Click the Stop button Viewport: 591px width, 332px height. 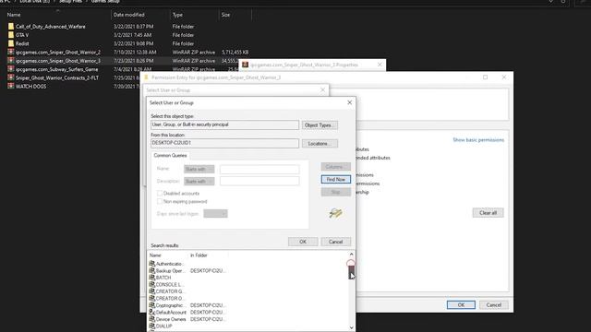point(336,192)
